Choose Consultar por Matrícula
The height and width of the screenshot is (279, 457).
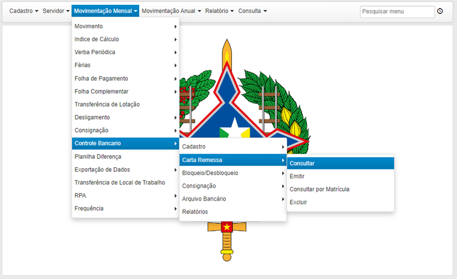[341, 189]
